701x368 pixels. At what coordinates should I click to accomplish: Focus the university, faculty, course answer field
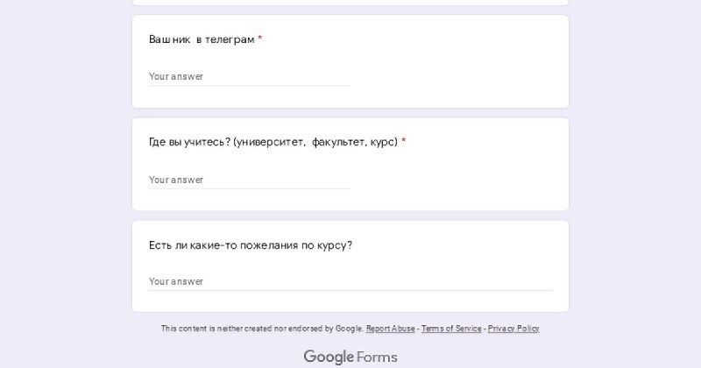coord(250,180)
